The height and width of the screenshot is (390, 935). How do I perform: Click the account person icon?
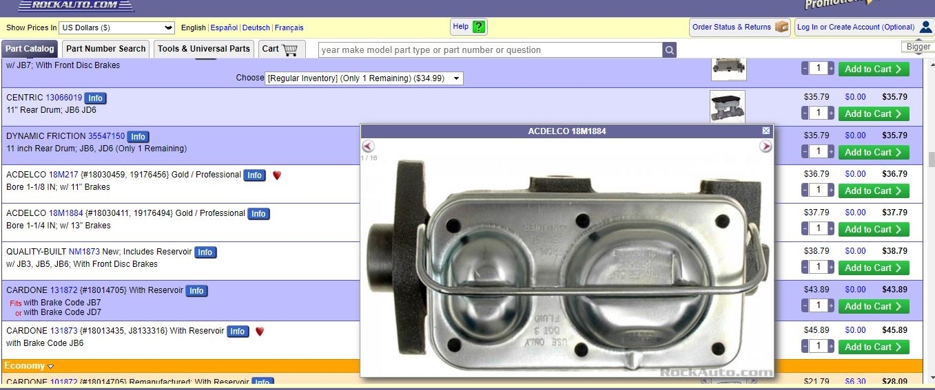coord(925,27)
